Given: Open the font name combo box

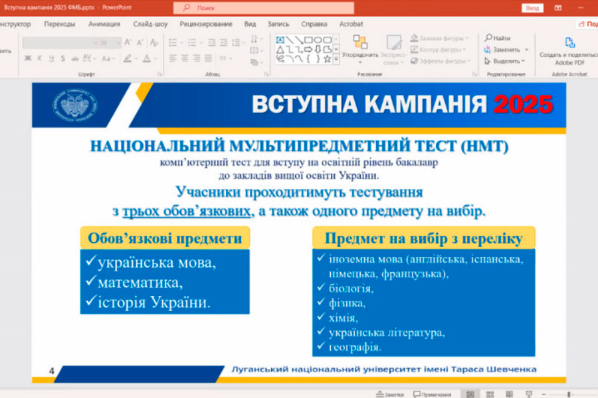Looking at the screenshot, I should (x=60, y=42).
